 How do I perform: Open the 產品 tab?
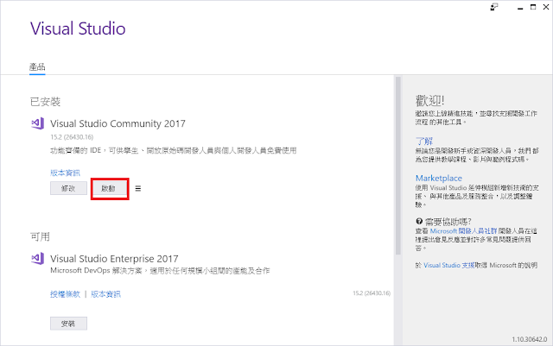(x=37, y=67)
